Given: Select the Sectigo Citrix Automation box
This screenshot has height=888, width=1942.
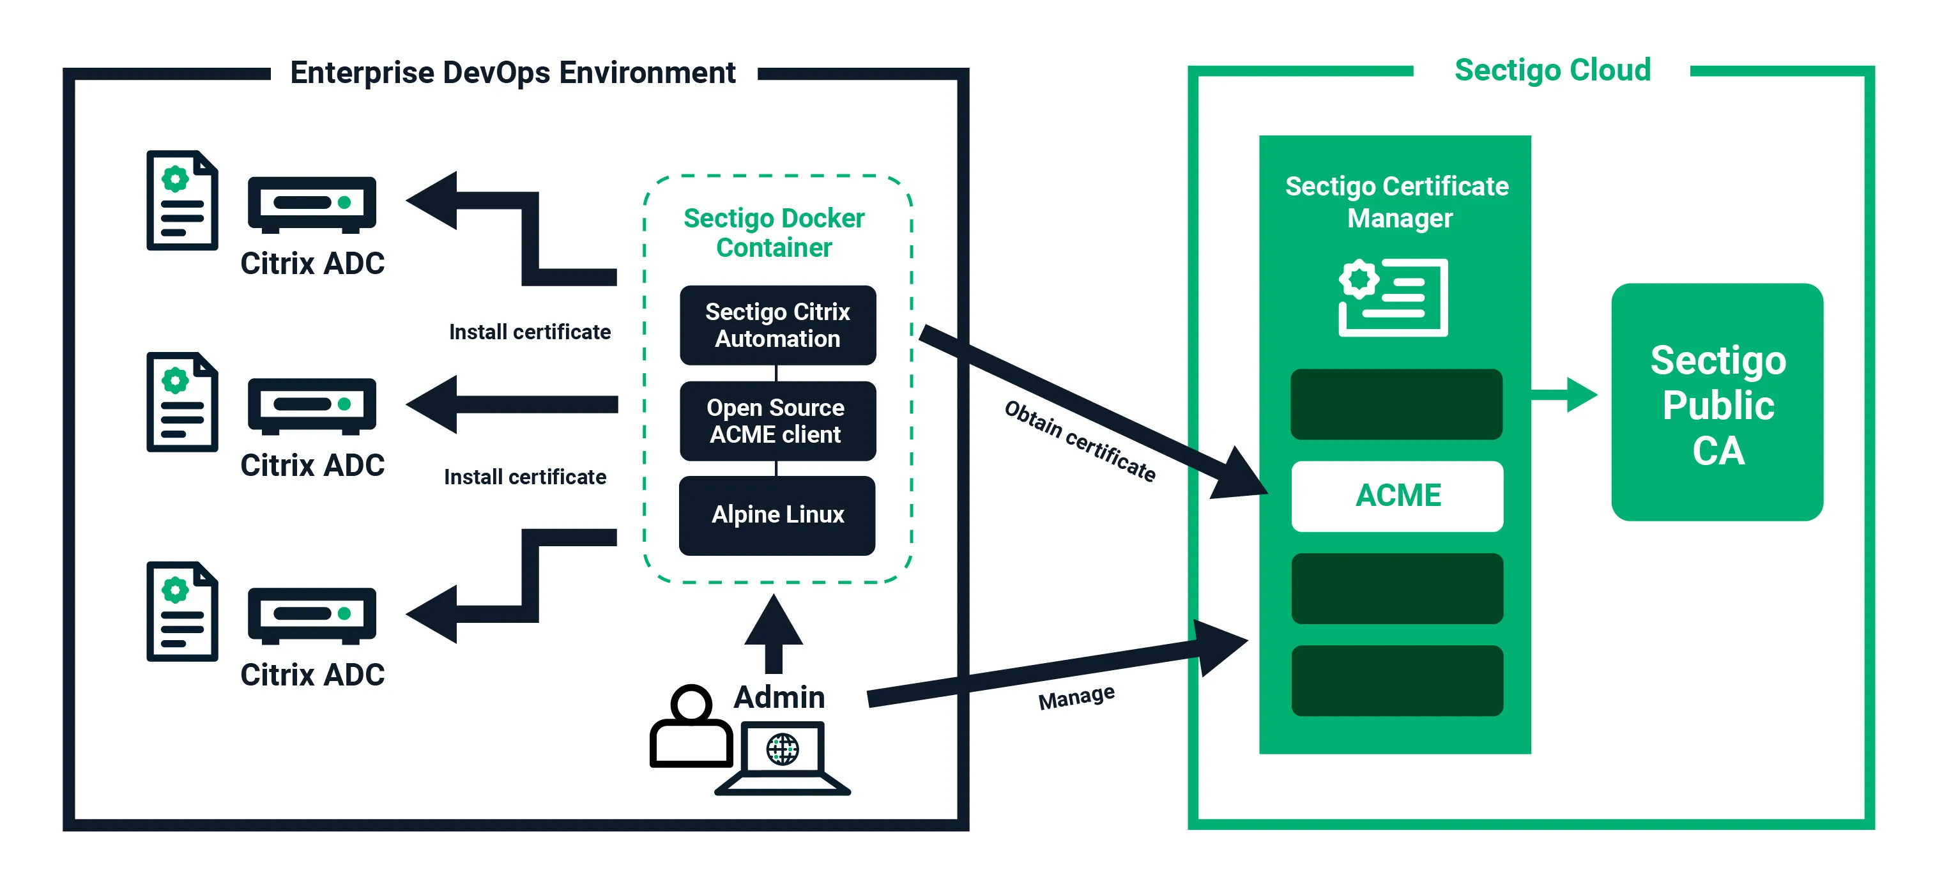Looking at the screenshot, I should (x=777, y=325).
